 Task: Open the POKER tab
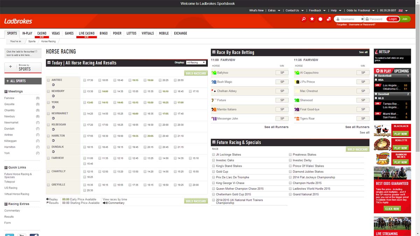click(x=117, y=34)
